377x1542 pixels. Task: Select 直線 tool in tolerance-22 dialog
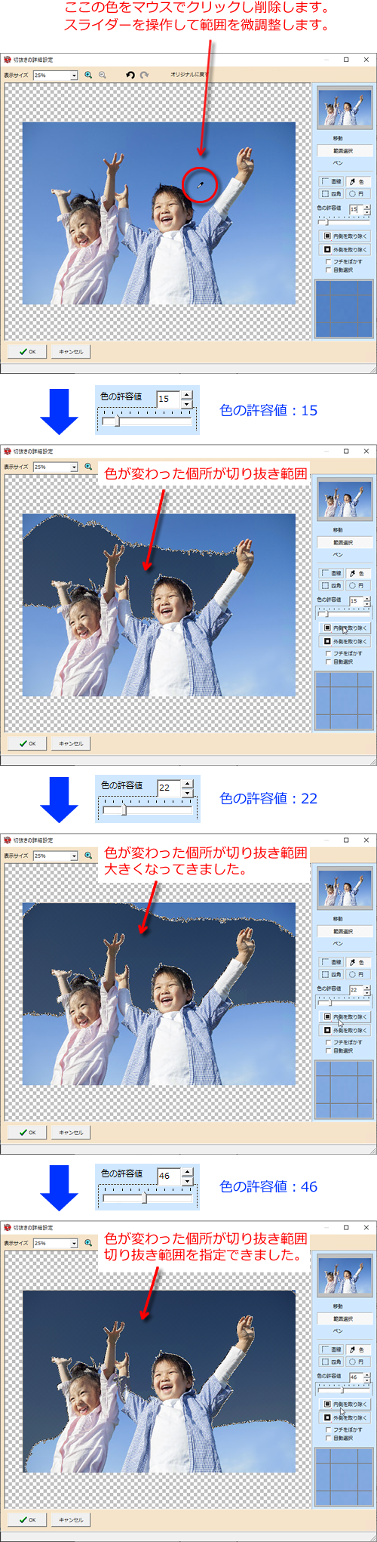tap(331, 962)
